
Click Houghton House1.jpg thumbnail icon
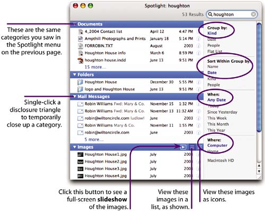click(x=81, y=155)
